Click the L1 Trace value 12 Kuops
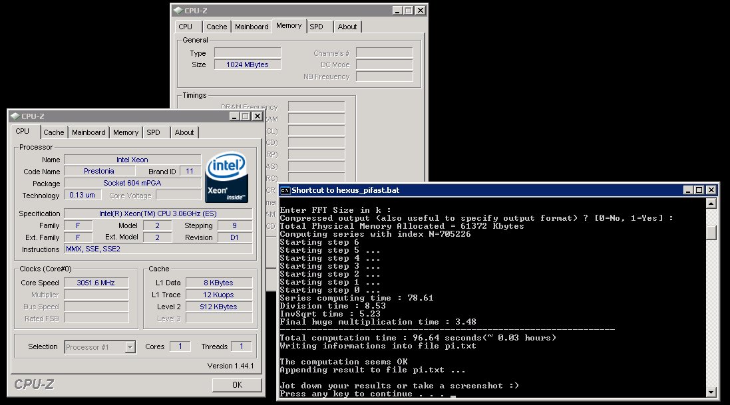 click(x=219, y=295)
